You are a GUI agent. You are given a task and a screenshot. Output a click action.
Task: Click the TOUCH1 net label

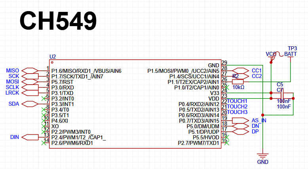click(237, 101)
